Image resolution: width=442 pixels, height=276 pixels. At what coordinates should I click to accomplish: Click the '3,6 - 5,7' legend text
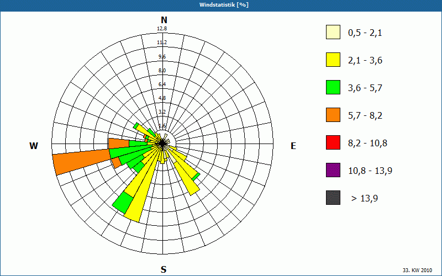coord(365,88)
